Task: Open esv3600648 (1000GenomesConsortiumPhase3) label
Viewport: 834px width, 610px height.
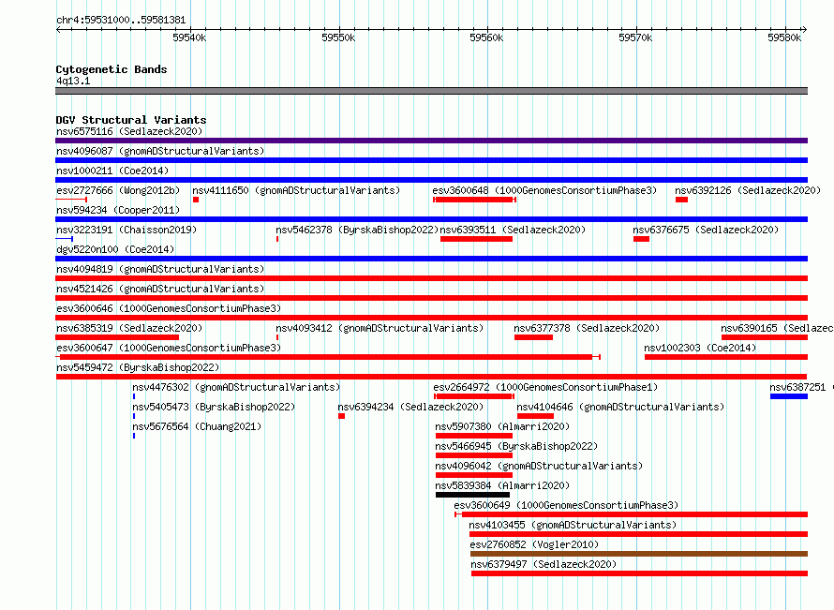Action: click(x=544, y=190)
